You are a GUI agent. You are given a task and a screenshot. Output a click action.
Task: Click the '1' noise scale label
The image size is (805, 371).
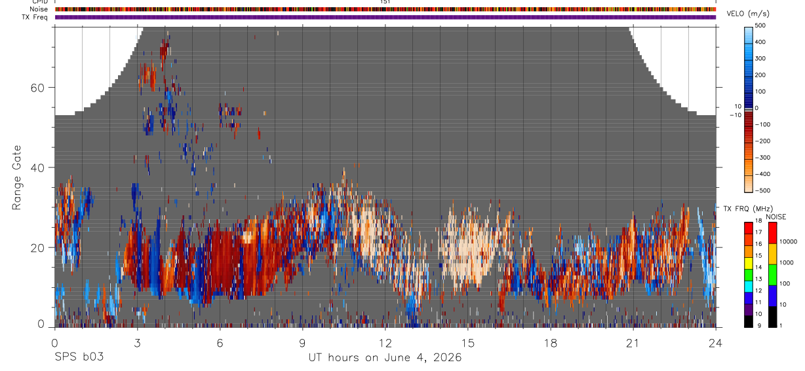coord(782,325)
